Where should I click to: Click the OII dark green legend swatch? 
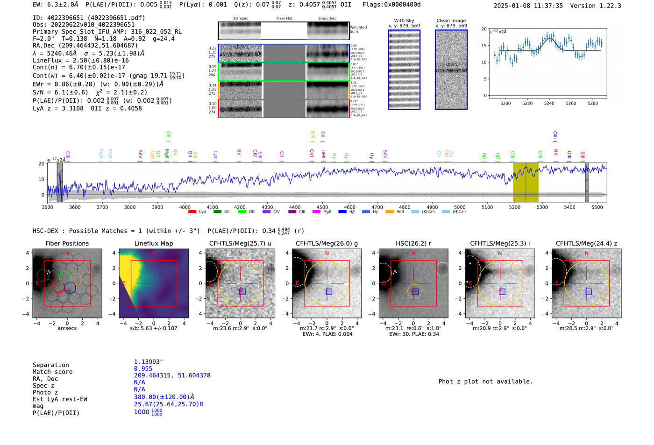(x=217, y=212)
